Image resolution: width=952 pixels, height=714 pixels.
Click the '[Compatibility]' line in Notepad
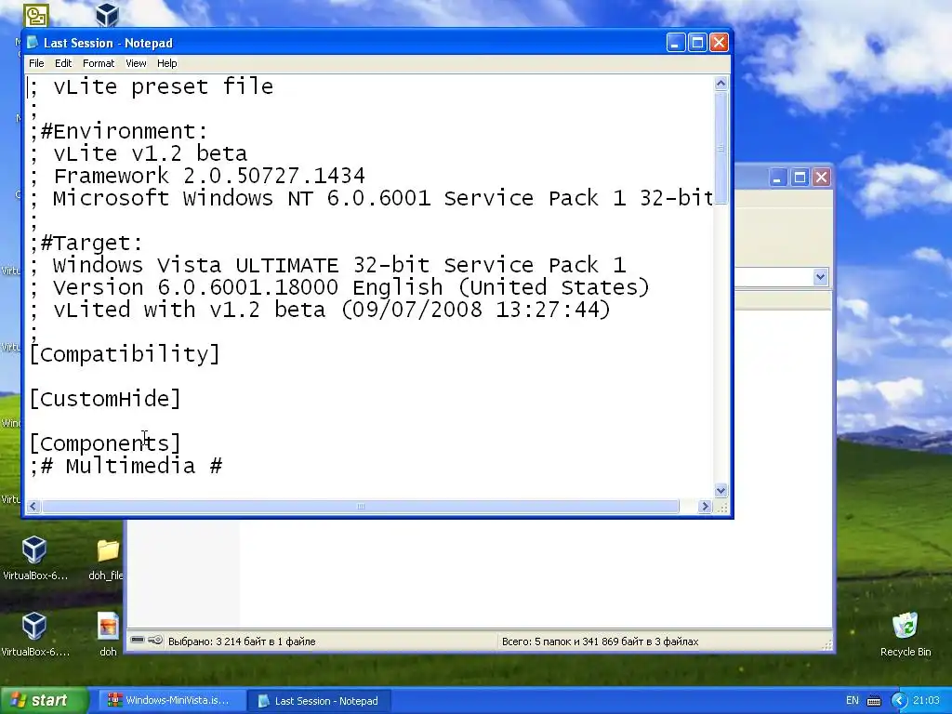[125, 354]
